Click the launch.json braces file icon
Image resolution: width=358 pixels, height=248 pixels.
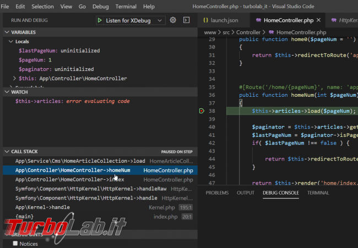(x=205, y=20)
